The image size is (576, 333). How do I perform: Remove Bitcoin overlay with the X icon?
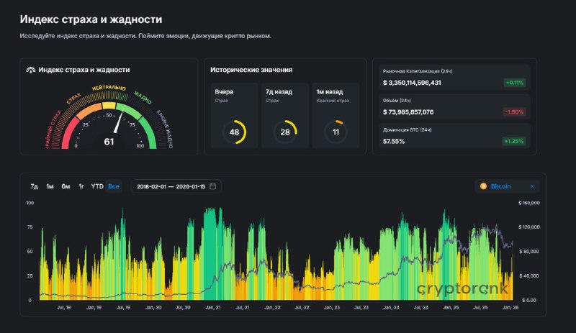[x=532, y=186]
